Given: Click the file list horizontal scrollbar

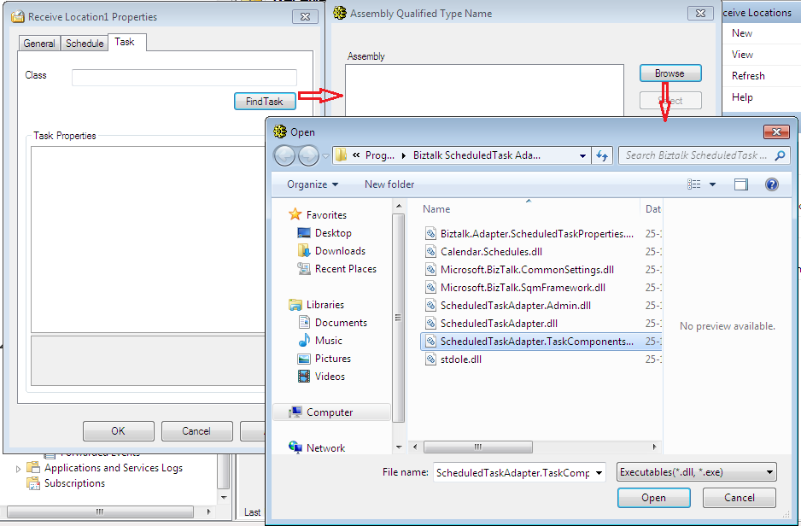Looking at the screenshot, I should [478, 447].
